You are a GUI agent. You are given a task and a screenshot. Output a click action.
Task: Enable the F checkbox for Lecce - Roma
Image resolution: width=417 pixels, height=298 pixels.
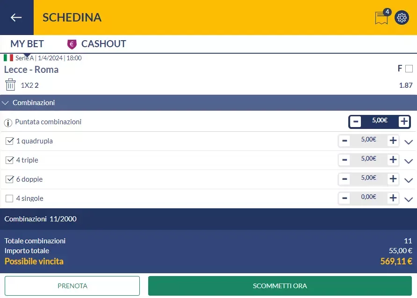(409, 68)
